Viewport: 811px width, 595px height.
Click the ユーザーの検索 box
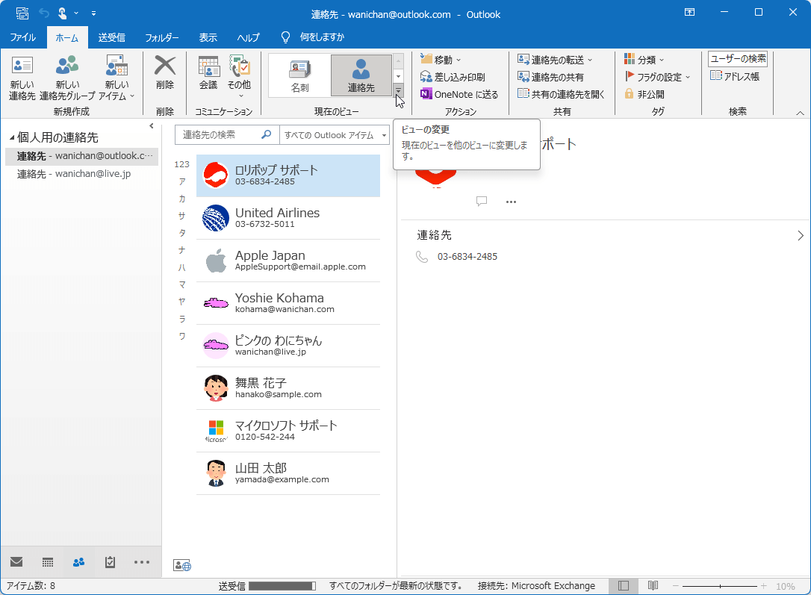click(x=738, y=59)
